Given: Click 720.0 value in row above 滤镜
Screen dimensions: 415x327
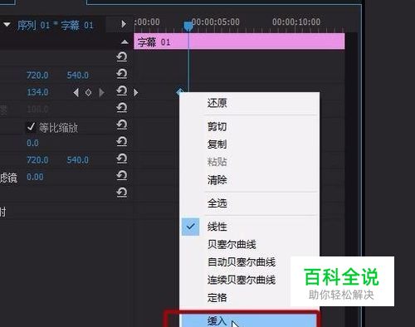Looking at the screenshot, I should pyautogui.click(x=37, y=160).
